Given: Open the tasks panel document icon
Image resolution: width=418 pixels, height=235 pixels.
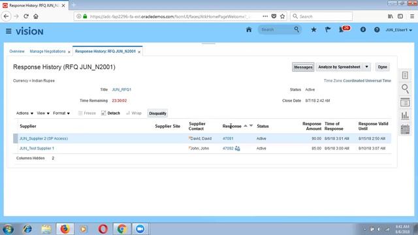Looking at the screenshot, I should [x=405, y=76].
